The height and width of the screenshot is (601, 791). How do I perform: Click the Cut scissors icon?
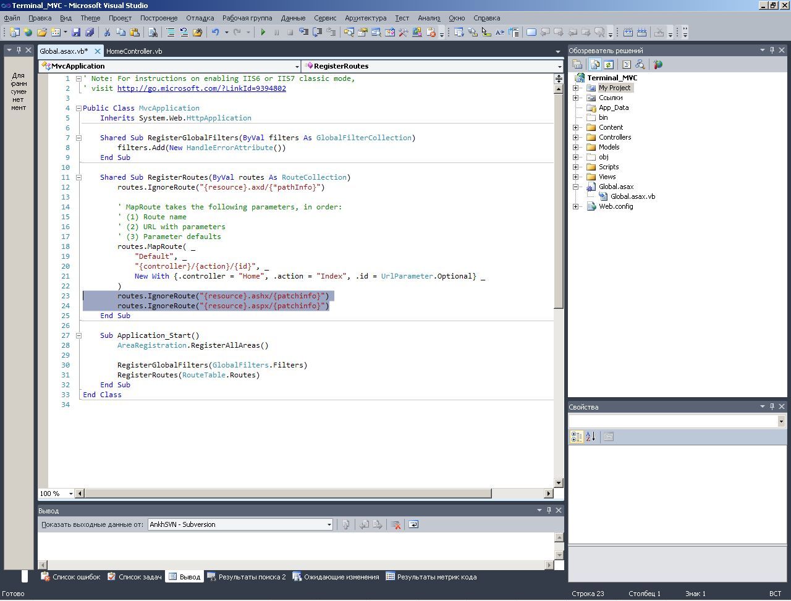(x=107, y=32)
